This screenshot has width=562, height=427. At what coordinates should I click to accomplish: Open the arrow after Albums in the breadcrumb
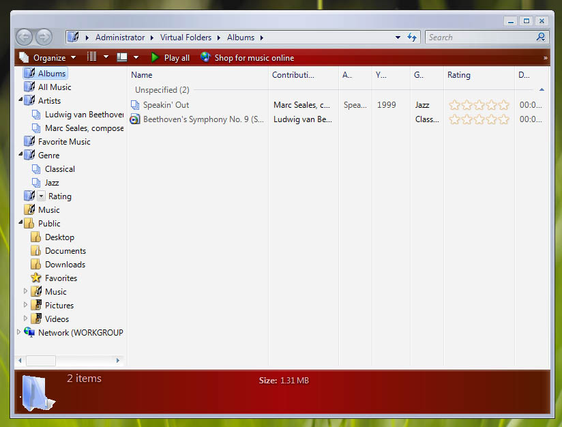[x=262, y=38]
